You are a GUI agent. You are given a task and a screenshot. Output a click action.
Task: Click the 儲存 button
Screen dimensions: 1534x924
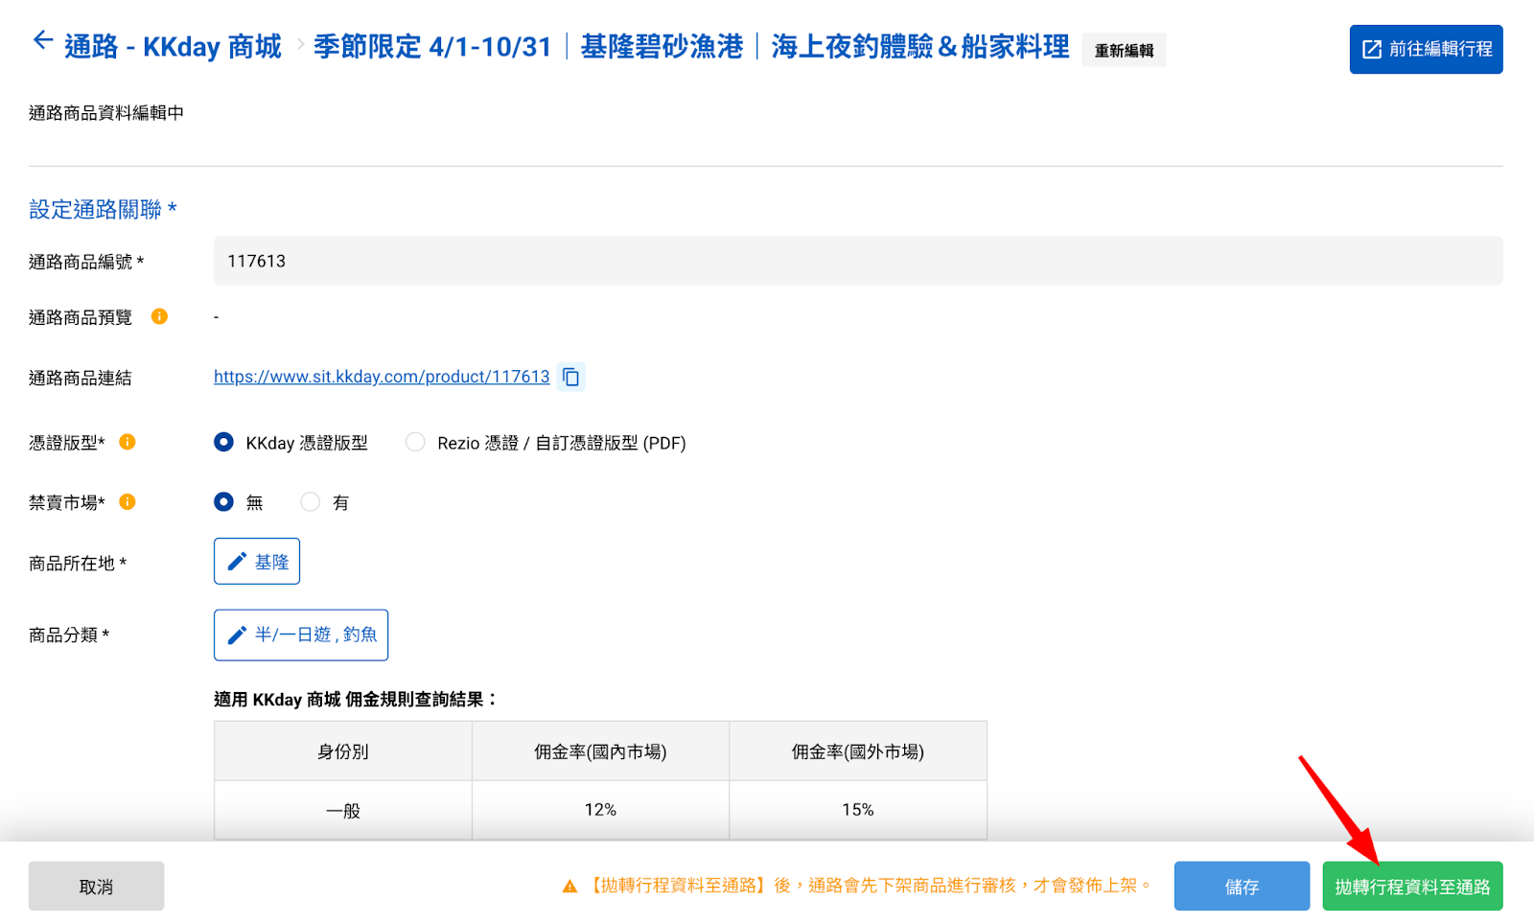(1242, 886)
